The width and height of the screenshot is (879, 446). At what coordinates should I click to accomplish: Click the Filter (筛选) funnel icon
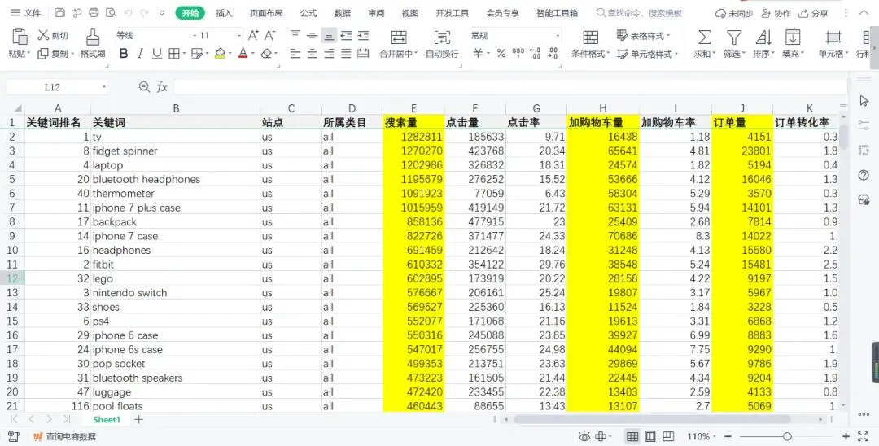734,37
